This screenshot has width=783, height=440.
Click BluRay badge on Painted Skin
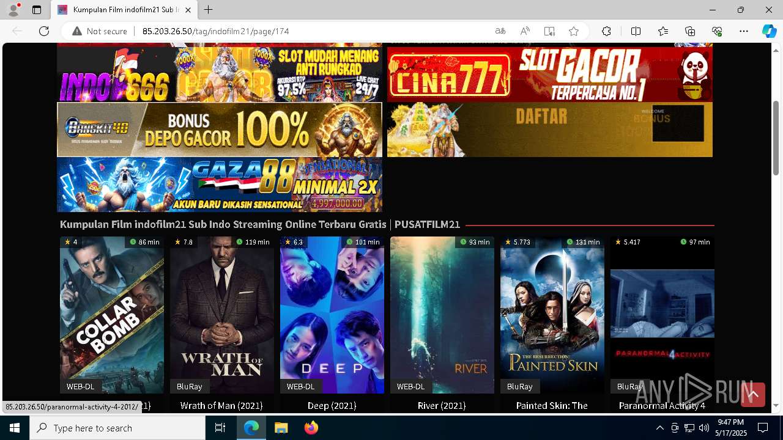tap(520, 386)
